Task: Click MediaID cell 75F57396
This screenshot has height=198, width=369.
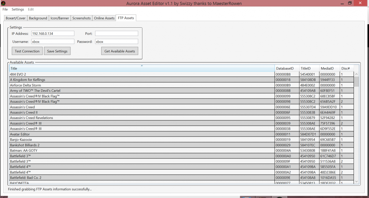Action: pos(330,123)
